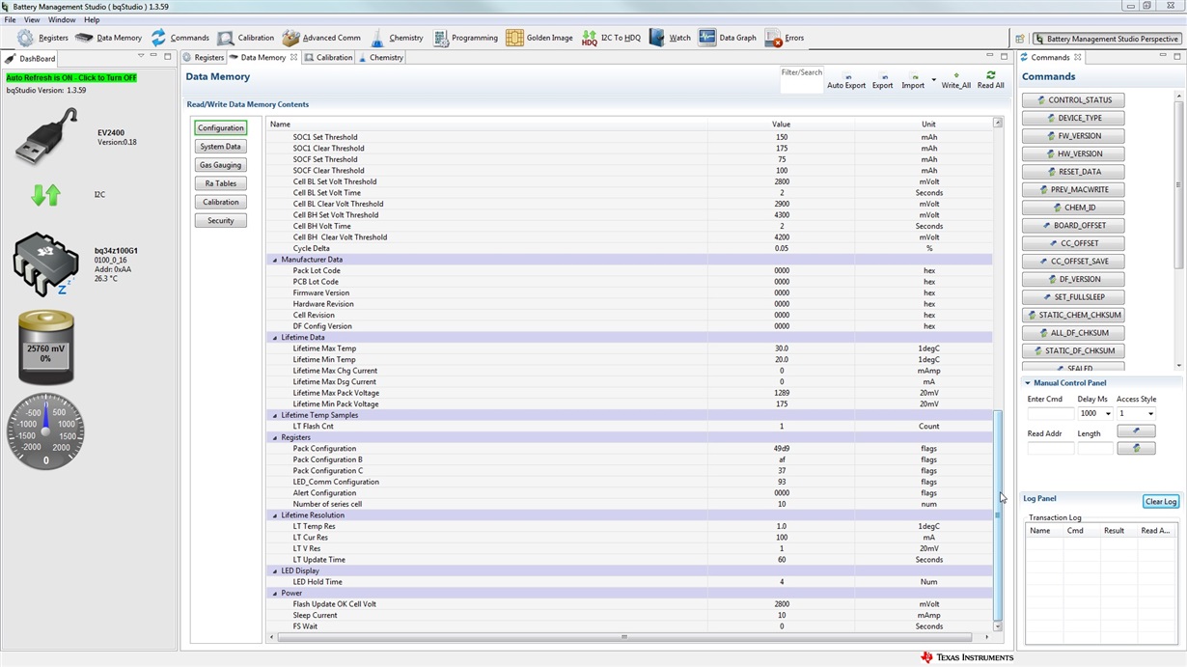Collapse the Lifetime Temp Samples group
Viewport: 1187px width, 667px height.
pyautogui.click(x=274, y=415)
